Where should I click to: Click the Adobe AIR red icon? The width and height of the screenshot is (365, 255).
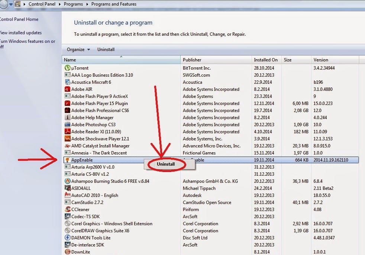tap(68, 89)
